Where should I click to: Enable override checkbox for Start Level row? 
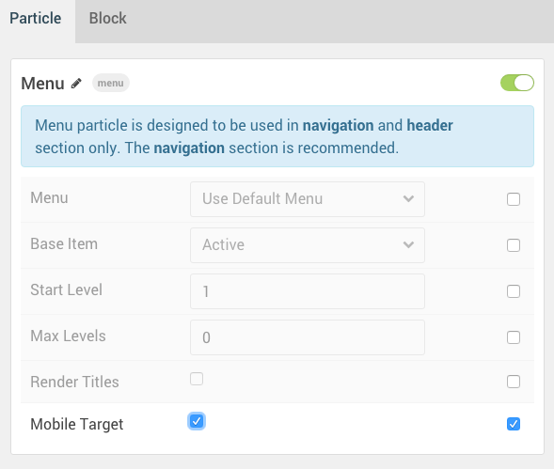coord(514,291)
